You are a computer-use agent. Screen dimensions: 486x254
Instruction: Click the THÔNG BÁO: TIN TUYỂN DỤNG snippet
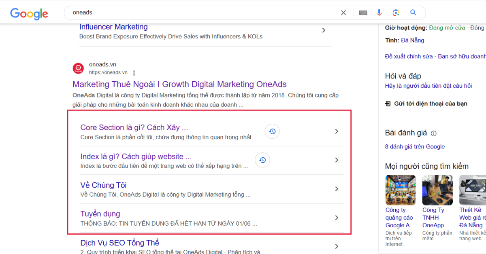click(169, 223)
